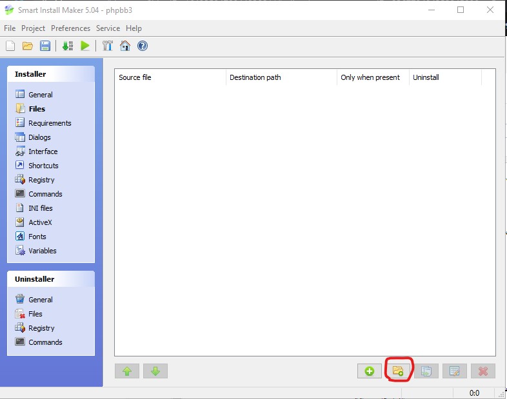Viewport: 507px width, 399px height.
Task: Visit homepage with the house icon
Action: click(x=124, y=46)
